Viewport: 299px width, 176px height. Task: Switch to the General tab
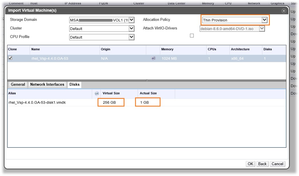click(18, 85)
